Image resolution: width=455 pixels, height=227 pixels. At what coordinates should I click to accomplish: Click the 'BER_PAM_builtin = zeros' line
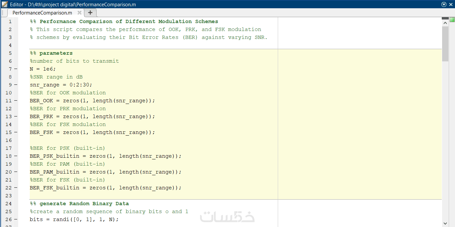click(106, 172)
